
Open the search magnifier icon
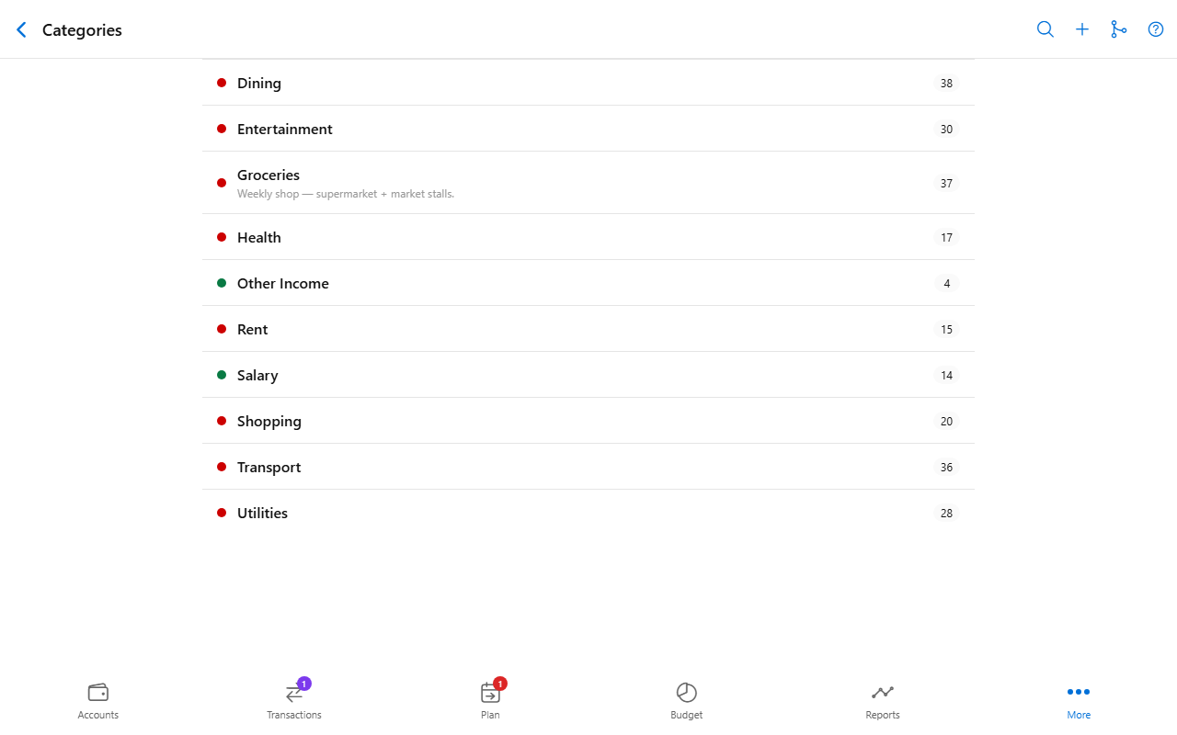1046,29
